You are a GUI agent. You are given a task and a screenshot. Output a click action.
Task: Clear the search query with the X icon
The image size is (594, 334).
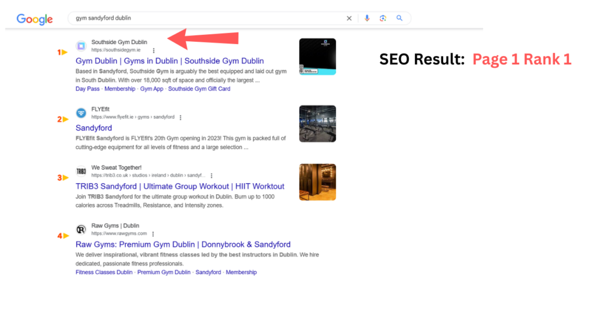(x=349, y=18)
